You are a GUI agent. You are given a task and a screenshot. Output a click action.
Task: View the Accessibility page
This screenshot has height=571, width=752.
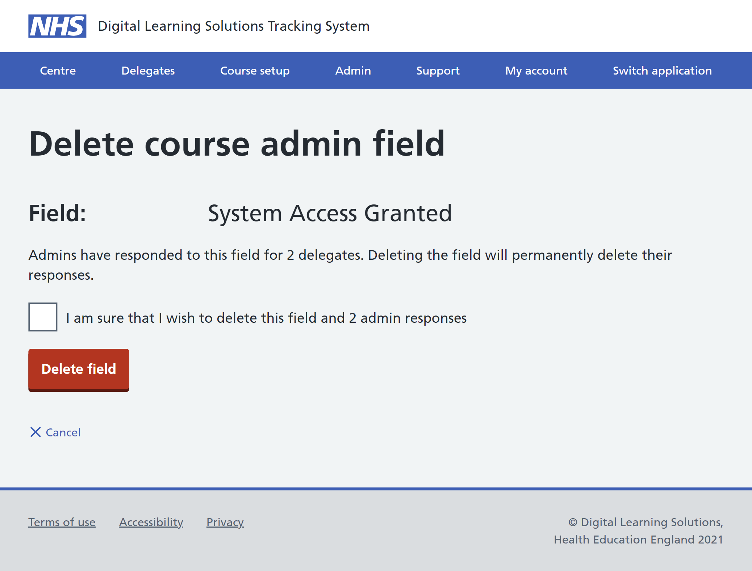pyautogui.click(x=151, y=522)
